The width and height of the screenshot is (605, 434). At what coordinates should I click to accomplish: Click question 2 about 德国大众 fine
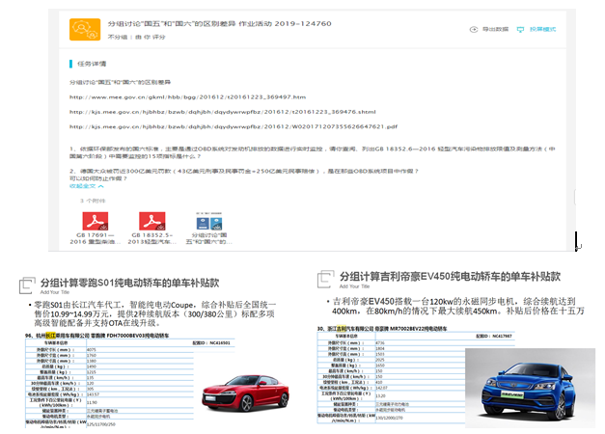[244, 175]
